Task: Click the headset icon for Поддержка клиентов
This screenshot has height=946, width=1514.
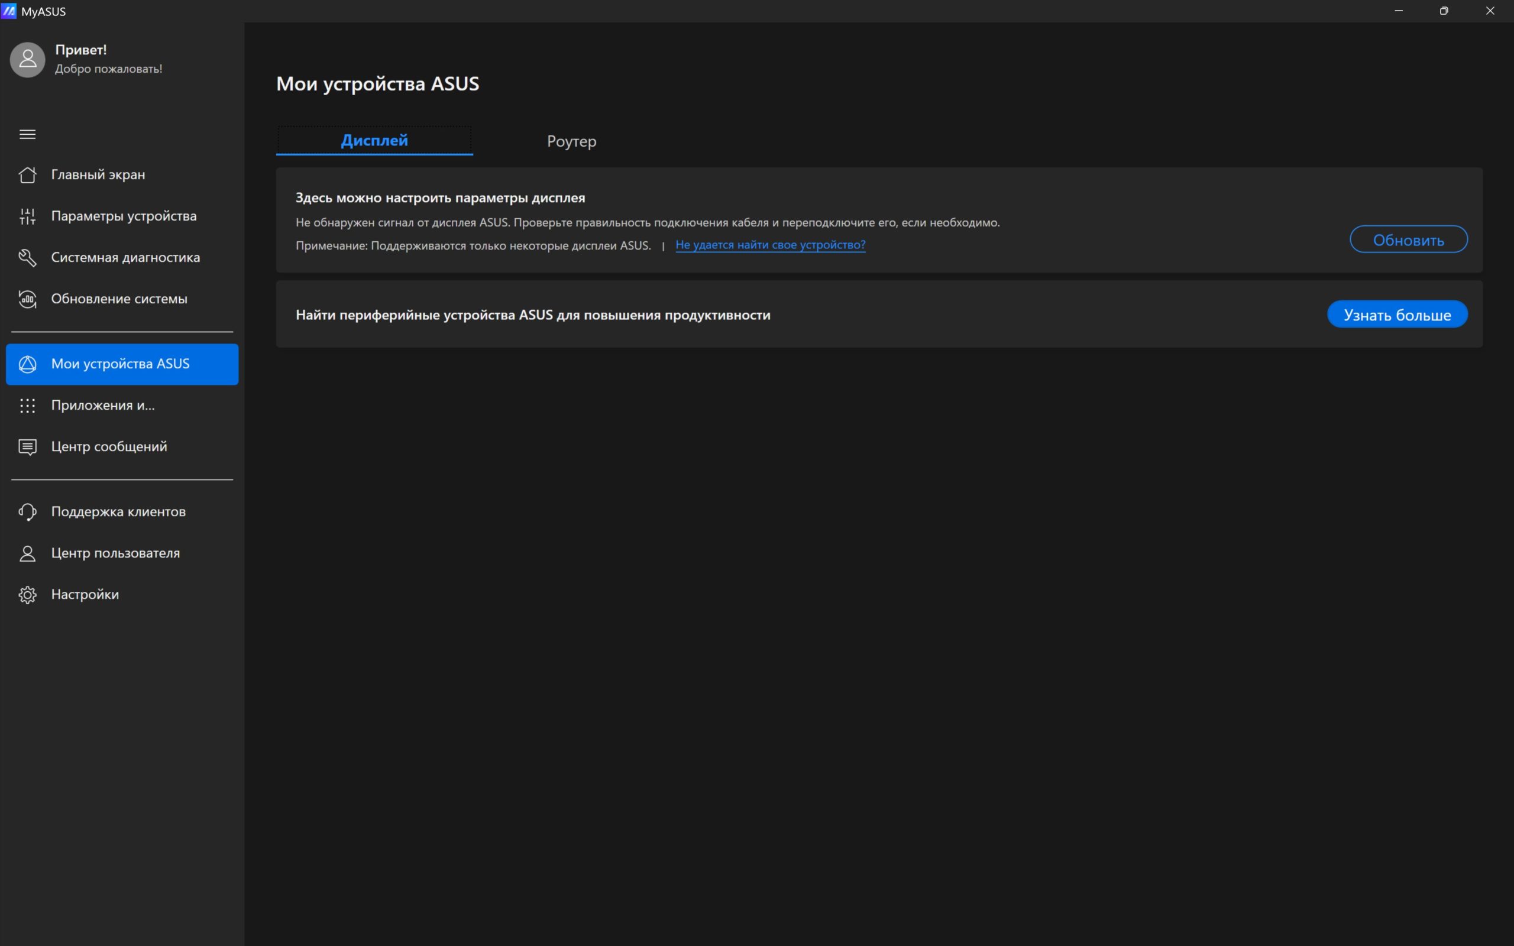Action: click(28, 512)
